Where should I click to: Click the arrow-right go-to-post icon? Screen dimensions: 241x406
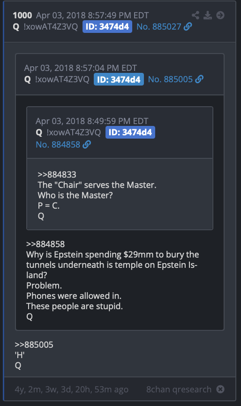pos(220,16)
